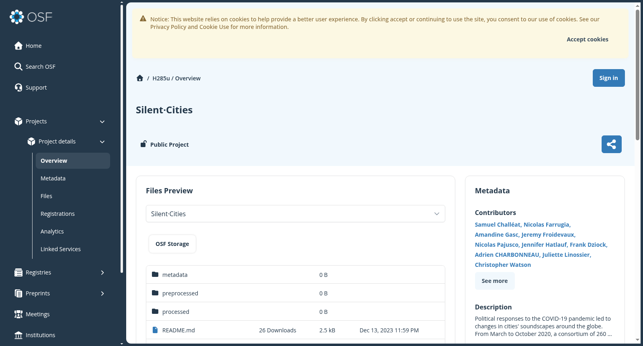Viewport: 643px width, 346px height.
Task: Open the Silent·Cities files dropdown
Action: click(x=295, y=214)
